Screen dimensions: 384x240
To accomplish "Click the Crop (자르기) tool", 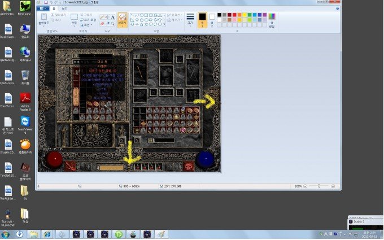I will [x=86, y=15].
